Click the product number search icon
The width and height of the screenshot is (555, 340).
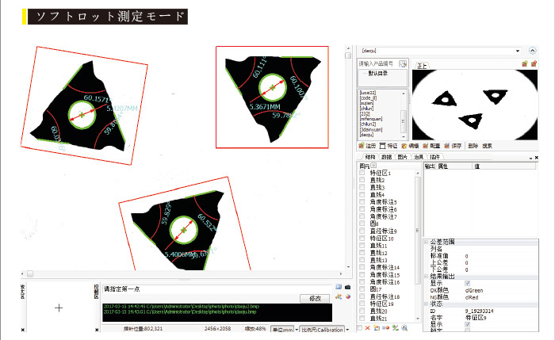403,63
